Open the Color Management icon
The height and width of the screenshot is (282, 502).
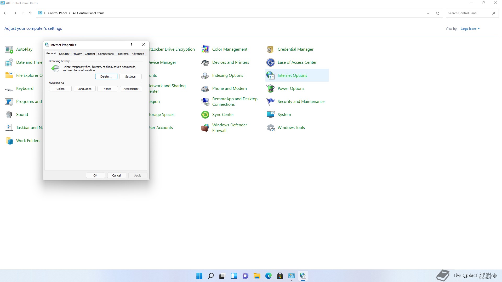[205, 49]
